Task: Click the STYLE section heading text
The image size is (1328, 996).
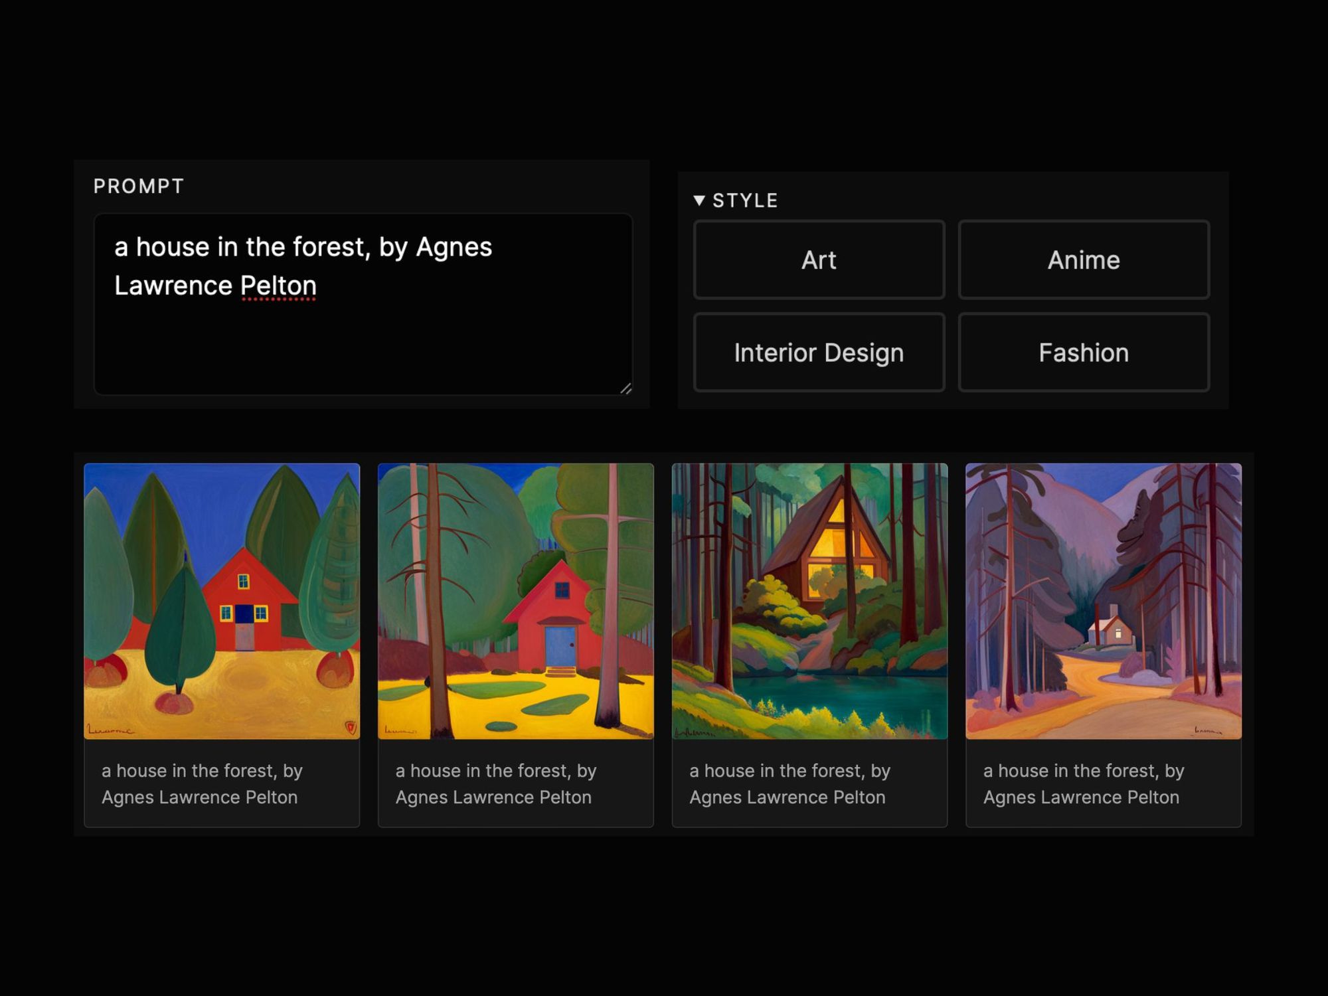Action: point(745,201)
